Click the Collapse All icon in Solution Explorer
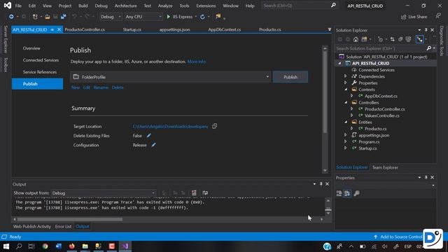Image resolution: width=448 pixels, height=252 pixels. tap(400, 39)
